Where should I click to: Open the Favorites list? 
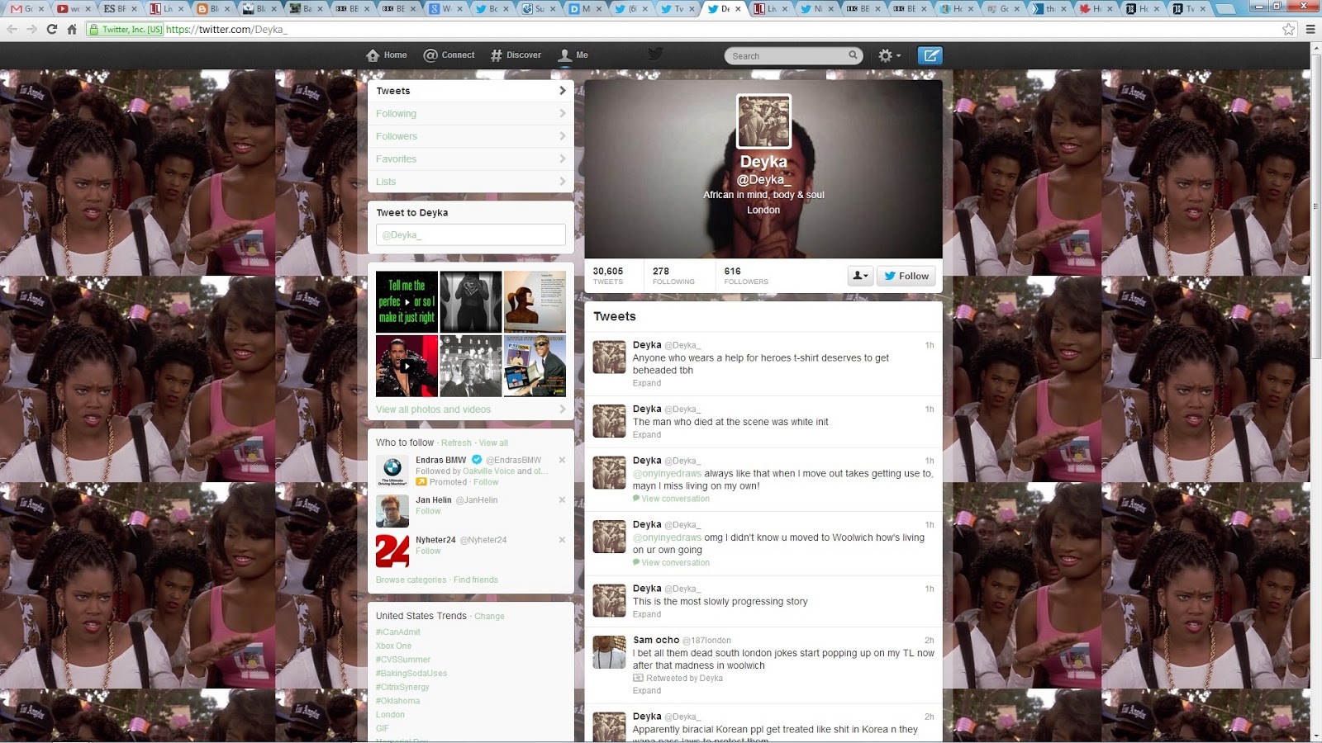(x=471, y=159)
